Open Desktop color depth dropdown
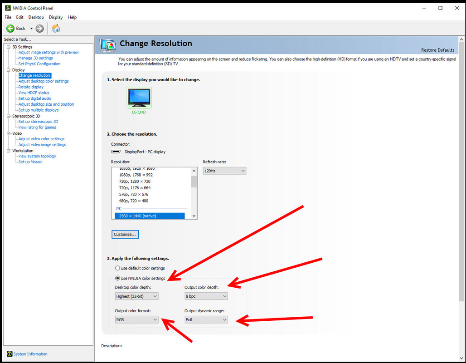466x363 pixels. pos(136,296)
